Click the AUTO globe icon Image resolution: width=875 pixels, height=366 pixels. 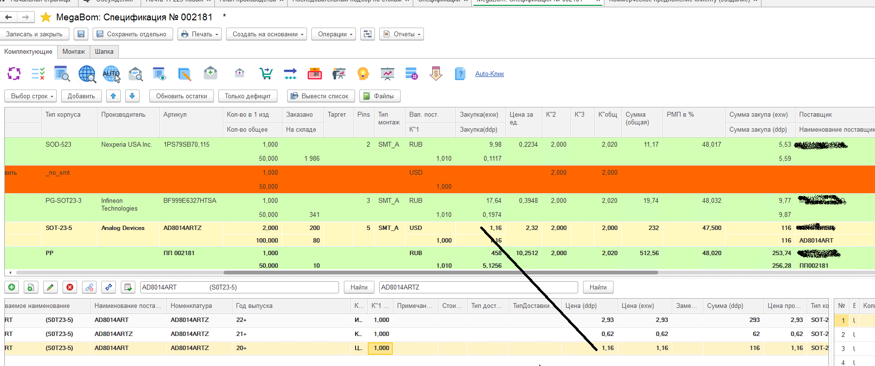point(111,74)
